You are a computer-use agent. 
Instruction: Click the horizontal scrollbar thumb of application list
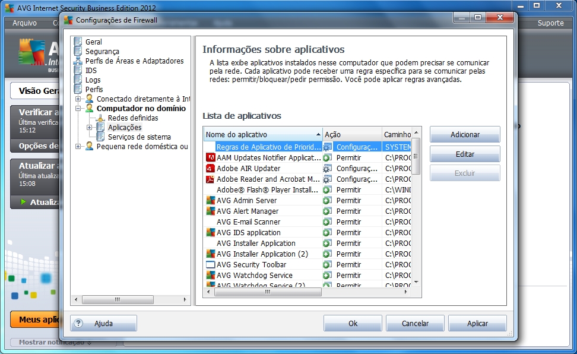pyautogui.click(x=268, y=292)
